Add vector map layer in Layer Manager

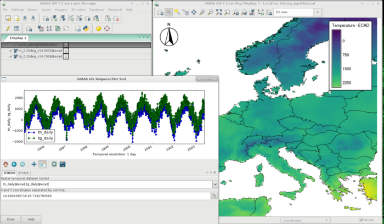(71, 18)
